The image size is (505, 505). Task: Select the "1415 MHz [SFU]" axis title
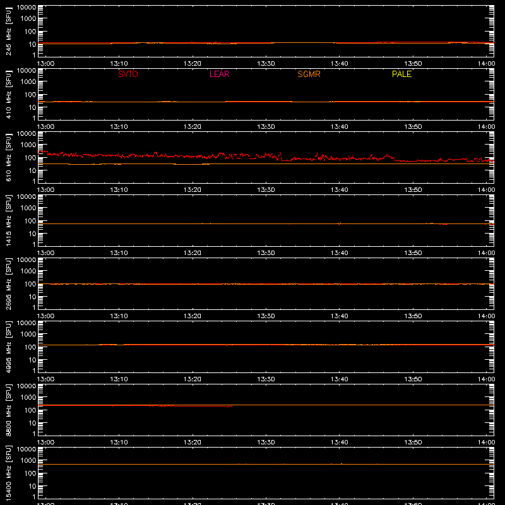pyautogui.click(x=8, y=220)
